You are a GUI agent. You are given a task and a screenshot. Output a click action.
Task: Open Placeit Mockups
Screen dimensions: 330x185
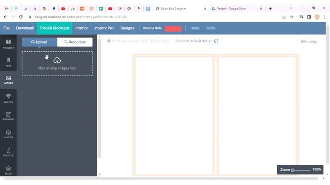click(55, 28)
